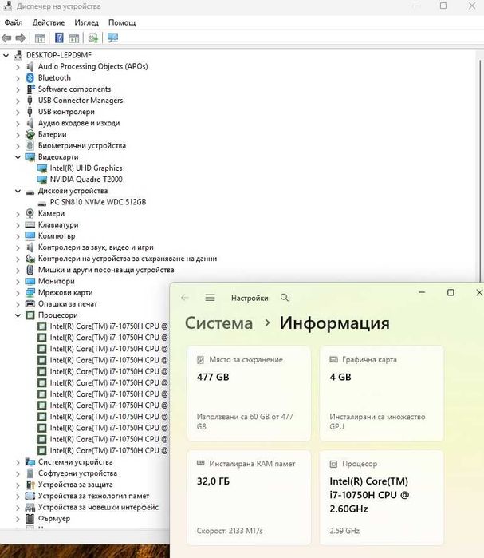Select Контролери на устройства за съхраняване на данни
Screen dimensions: 484x558
click(x=128, y=259)
